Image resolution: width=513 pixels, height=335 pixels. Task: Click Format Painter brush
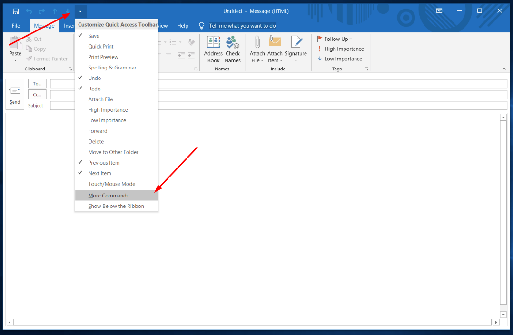click(47, 59)
